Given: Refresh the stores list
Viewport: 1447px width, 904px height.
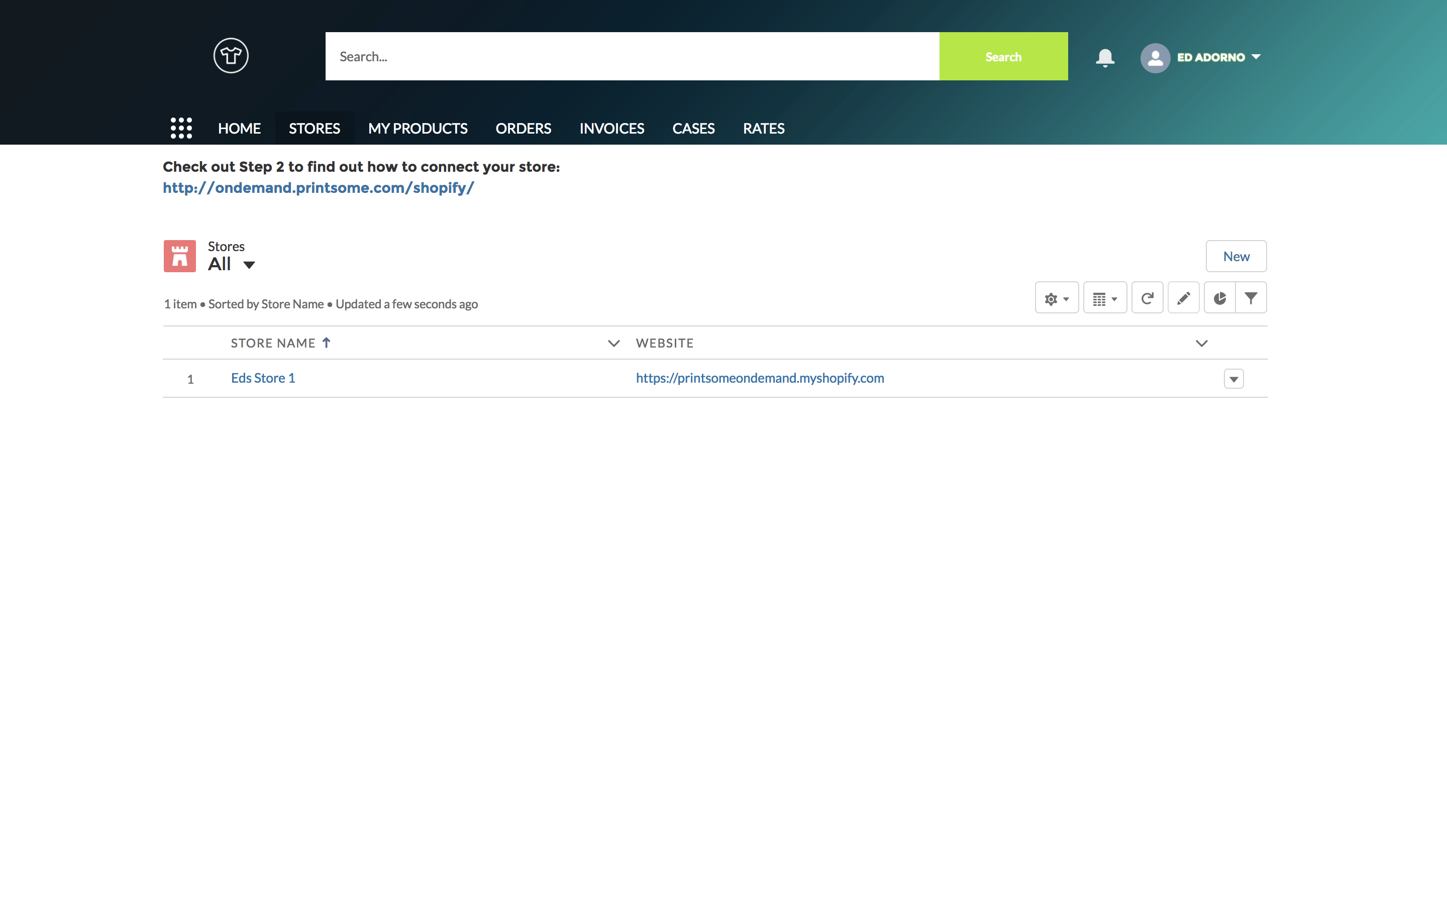Looking at the screenshot, I should 1147,298.
